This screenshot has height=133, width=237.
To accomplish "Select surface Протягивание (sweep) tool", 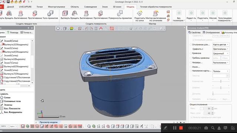I will click(100, 15).
